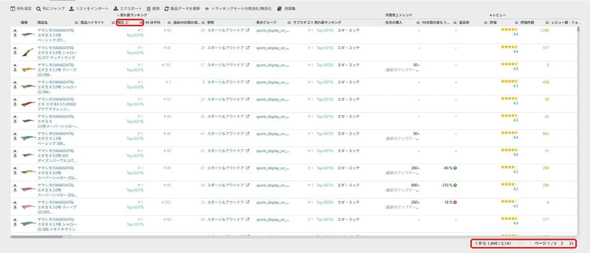Viewport: 590px width, 253px height.
Task: Click the ディープ (D) 098 orange lure thumbnail
Action: [x=27, y=69]
